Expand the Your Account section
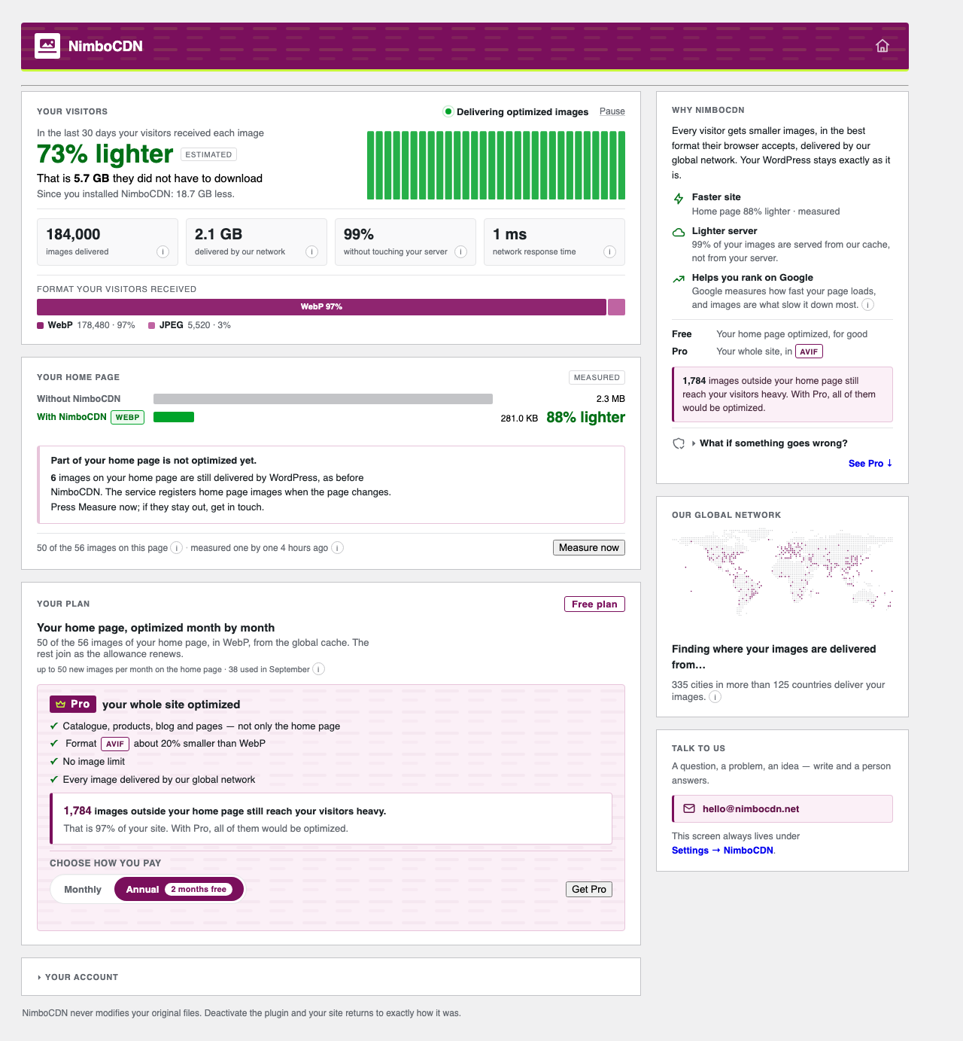963x1041 pixels. coord(78,977)
